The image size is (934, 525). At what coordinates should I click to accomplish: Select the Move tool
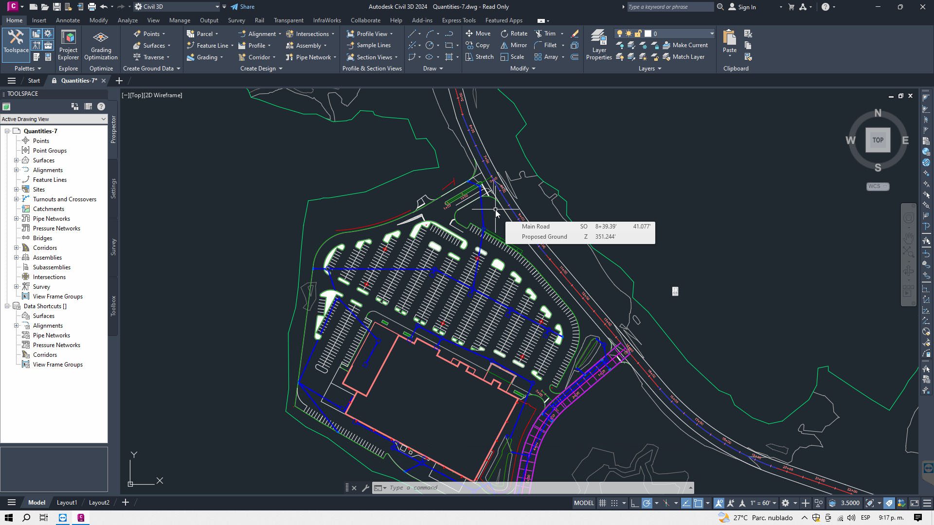tap(478, 34)
